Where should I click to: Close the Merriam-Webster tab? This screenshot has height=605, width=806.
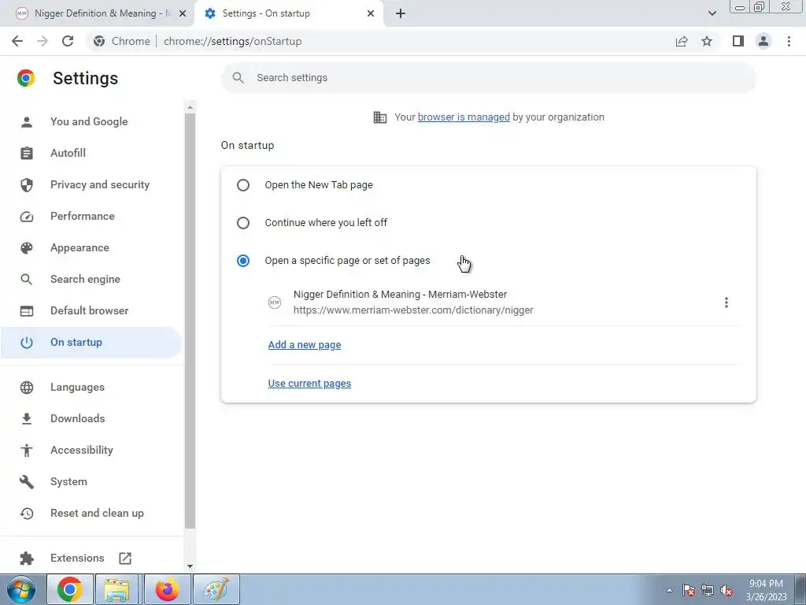[183, 13]
